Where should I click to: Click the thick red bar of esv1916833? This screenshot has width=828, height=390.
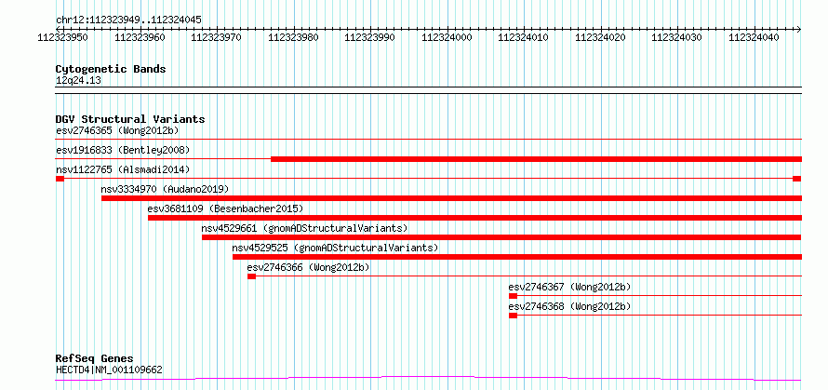536,159
